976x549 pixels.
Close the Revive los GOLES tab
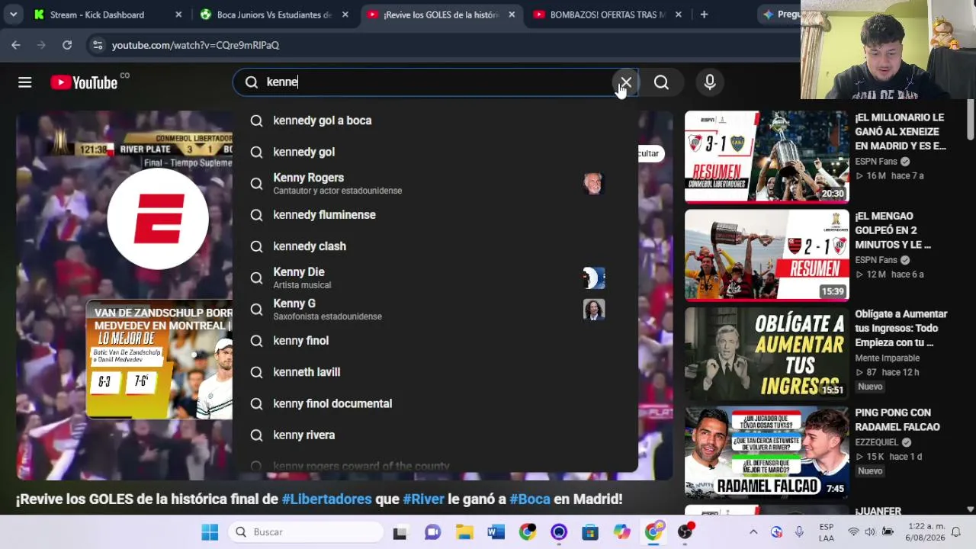click(512, 14)
